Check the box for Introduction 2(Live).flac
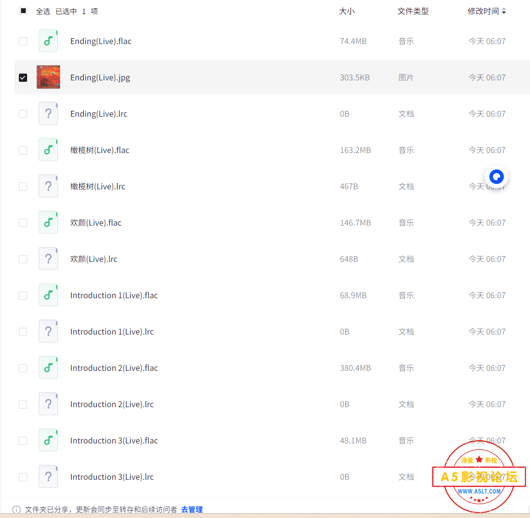The image size is (530, 518). click(x=23, y=368)
